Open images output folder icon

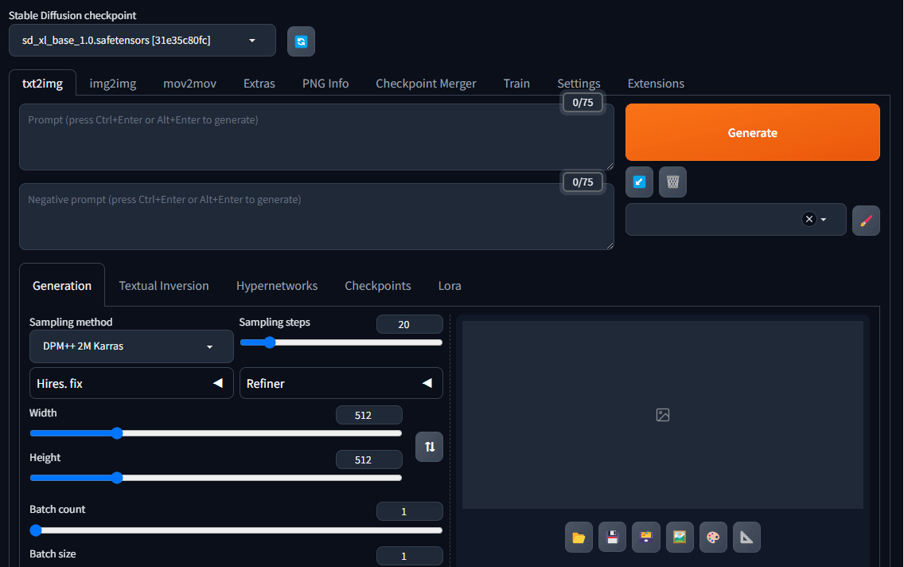tap(579, 538)
